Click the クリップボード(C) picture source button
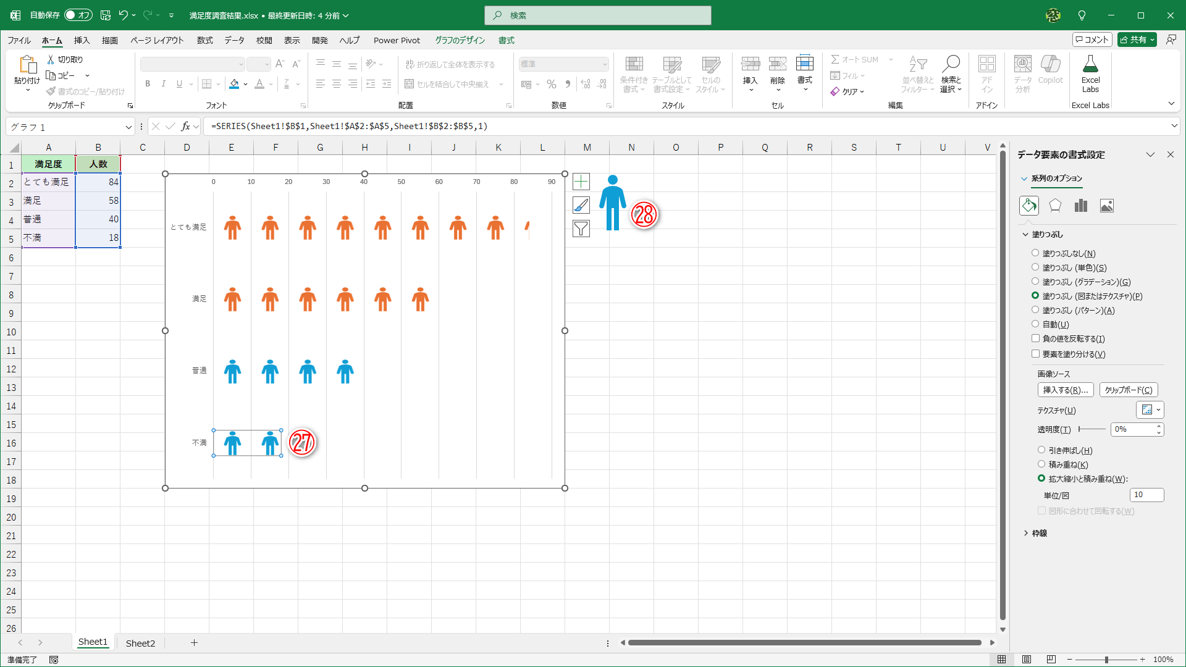The height and width of the screenshot is (667, 1186). click(1128, 390)
